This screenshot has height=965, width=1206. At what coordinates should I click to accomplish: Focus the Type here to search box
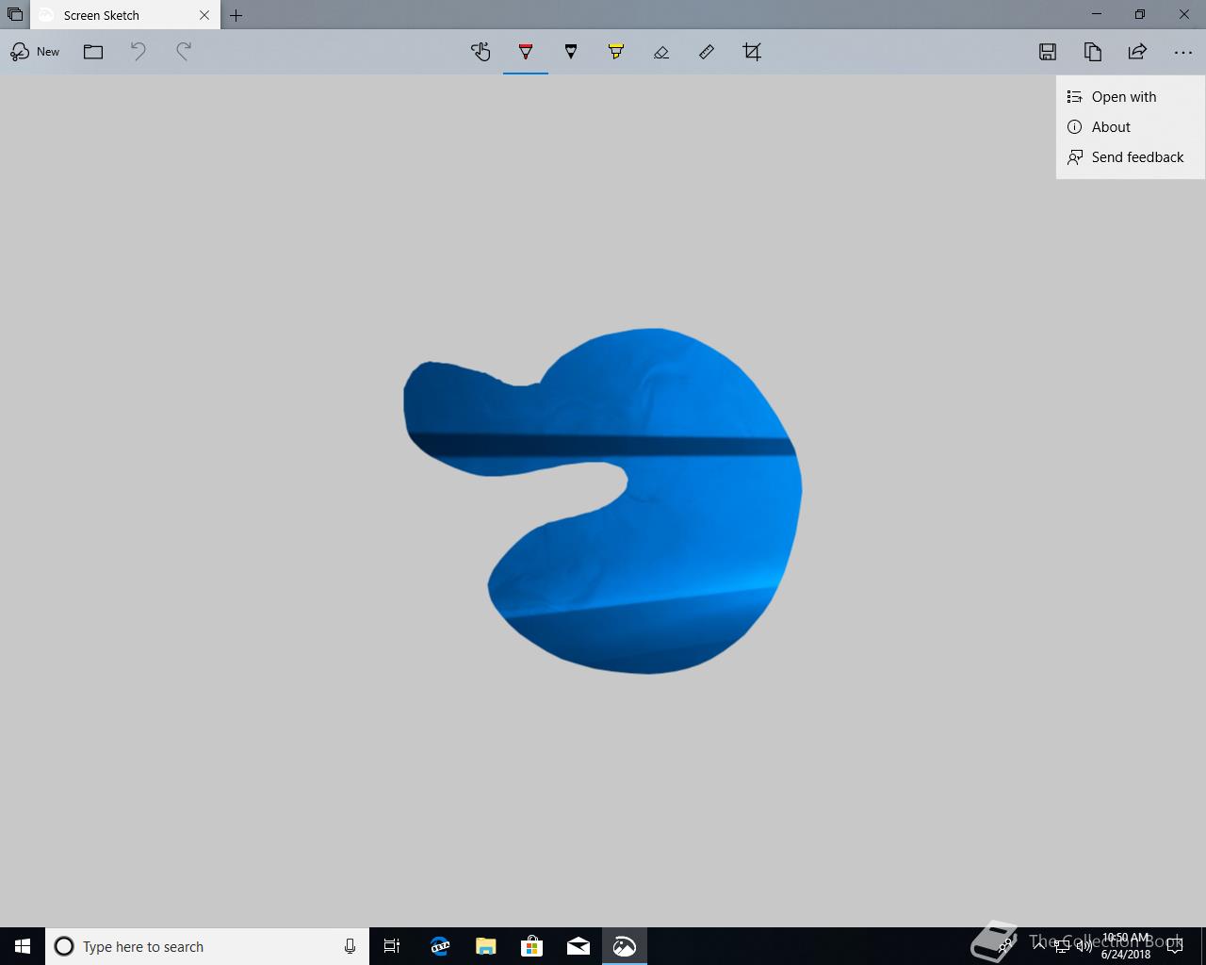point(207,946)
